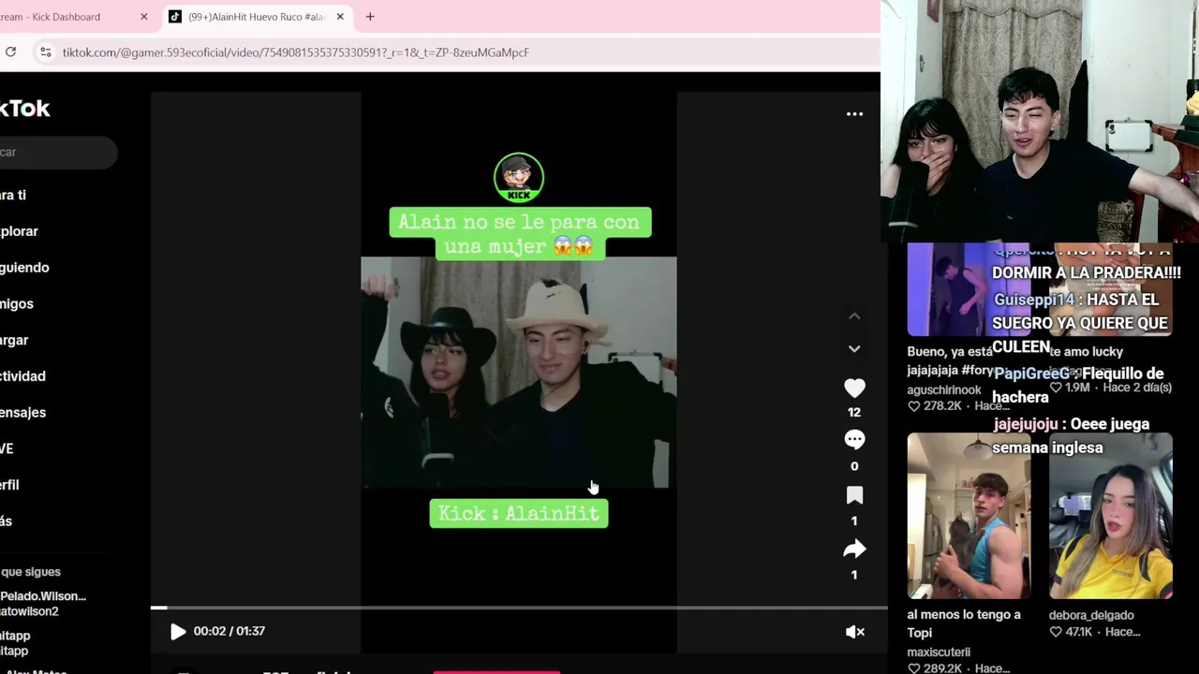The image size is (1199, 674).
Task: Click the tiktok.com URL address field
Action: coord(296,52)
